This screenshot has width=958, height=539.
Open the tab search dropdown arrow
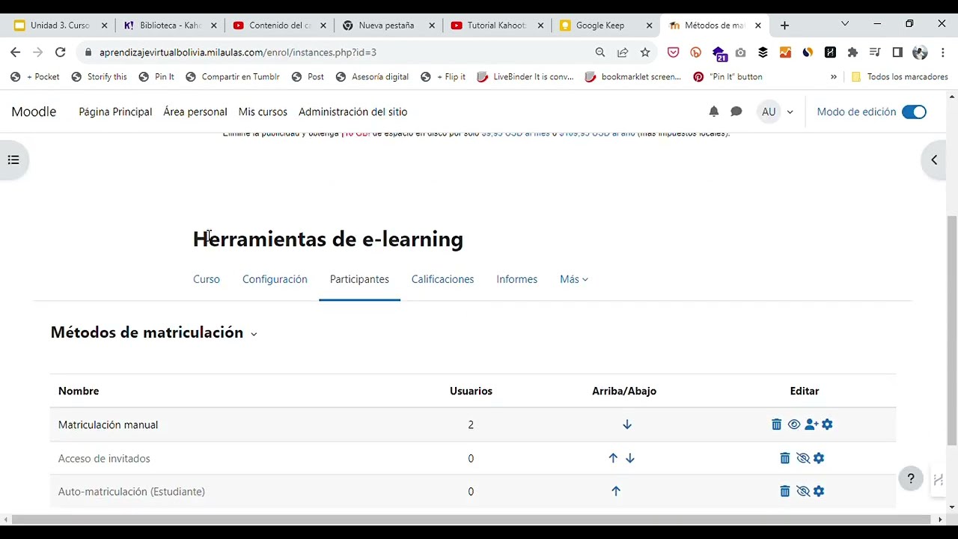coord(845,25)
